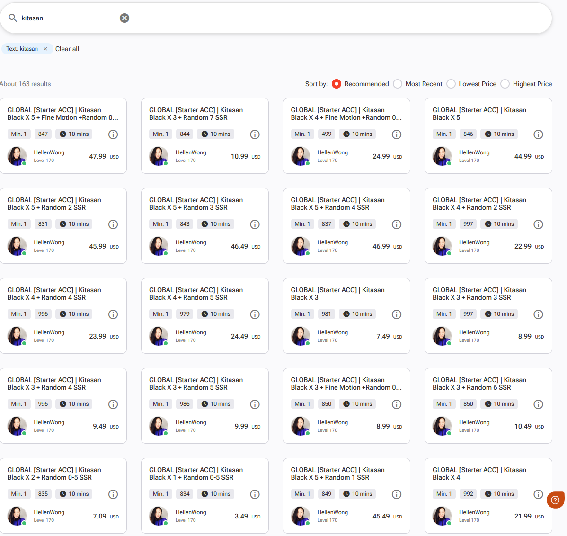Open info icon on 9.99 USD listing
567x536 pixels.
pos(255,404)
